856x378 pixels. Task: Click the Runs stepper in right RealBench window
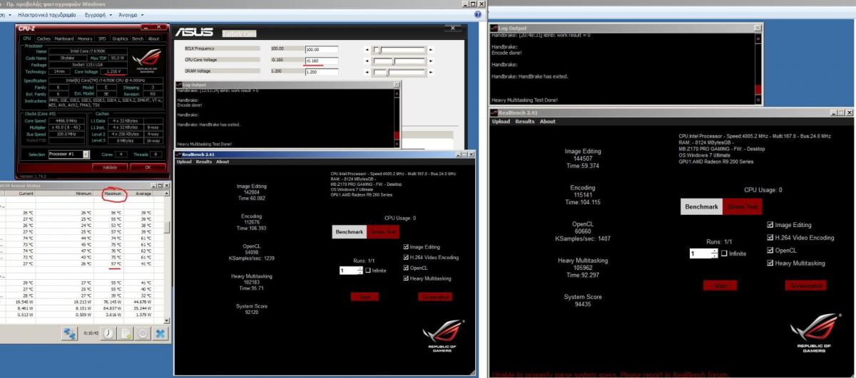(x=715, y=253)
